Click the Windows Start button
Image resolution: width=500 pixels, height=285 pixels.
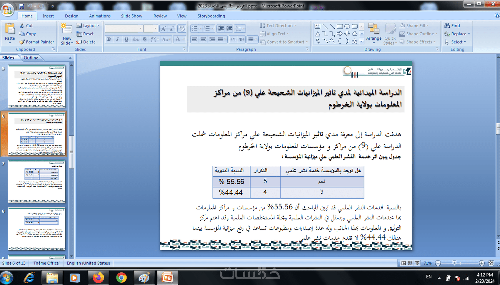pos(6,278)
